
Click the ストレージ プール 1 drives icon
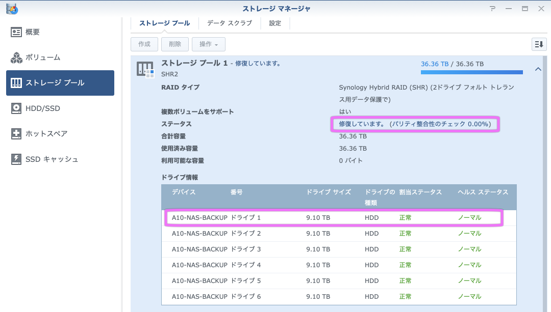[145, 69]
